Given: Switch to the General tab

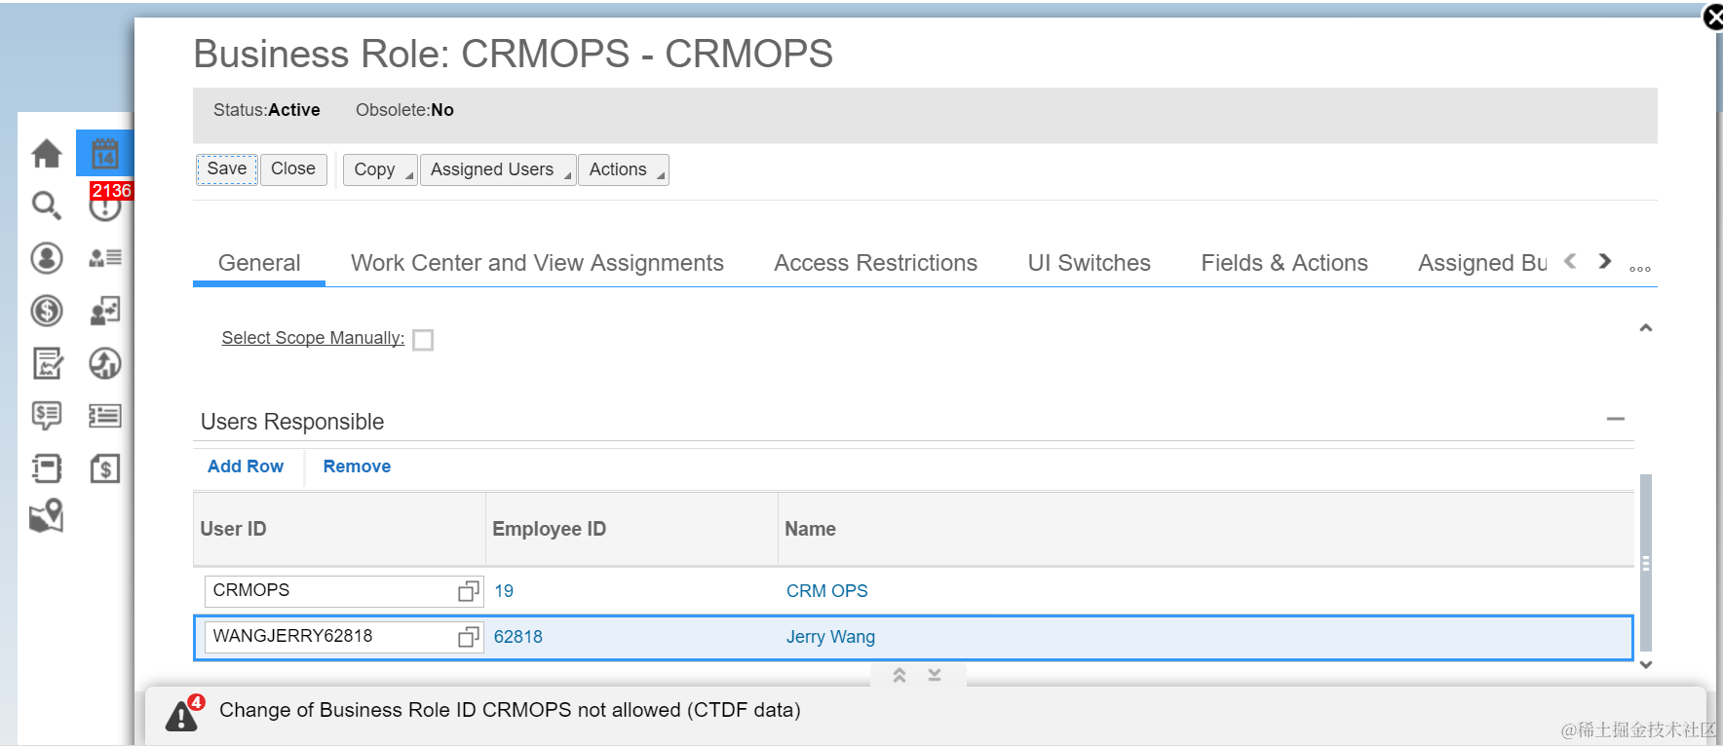Looking at the screenshot, I should 259,263.
